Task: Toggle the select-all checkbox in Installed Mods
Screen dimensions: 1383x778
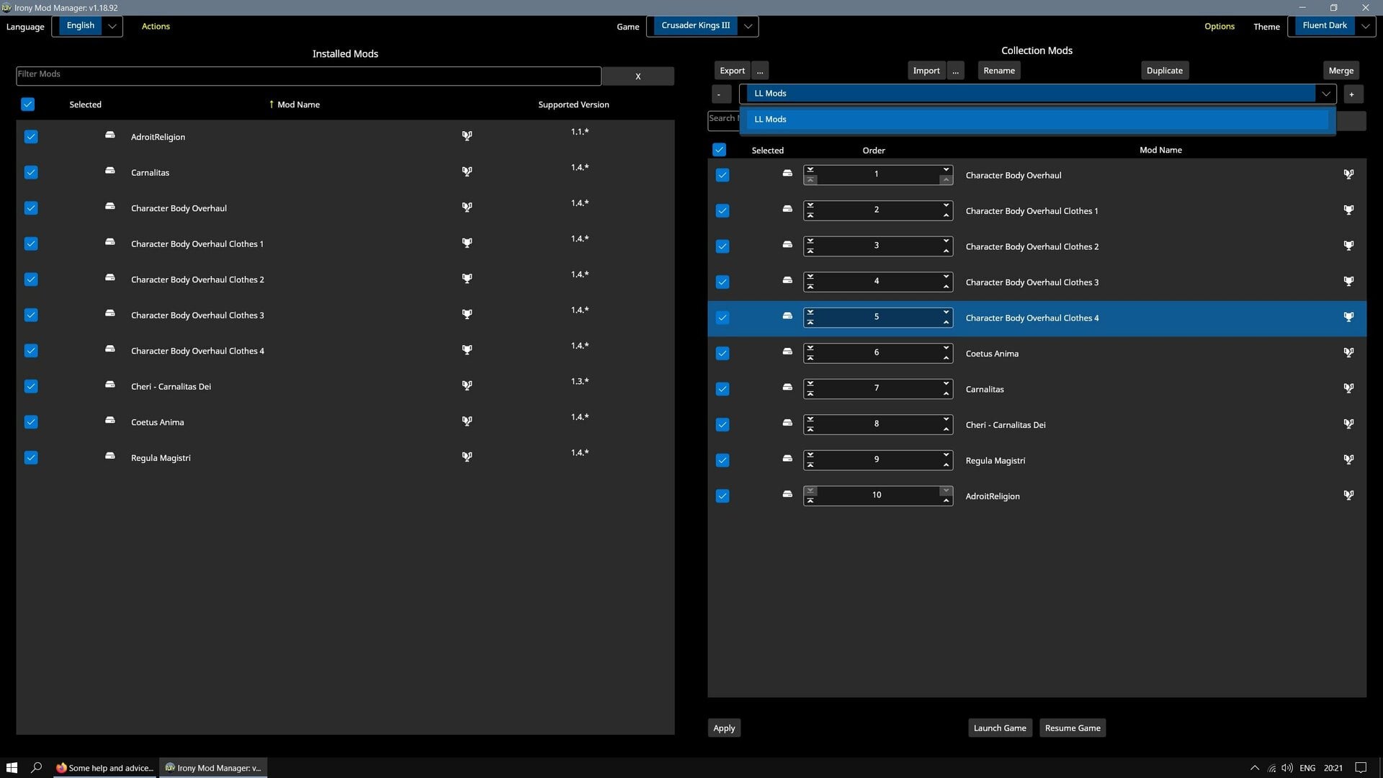Action: [27, 104]
